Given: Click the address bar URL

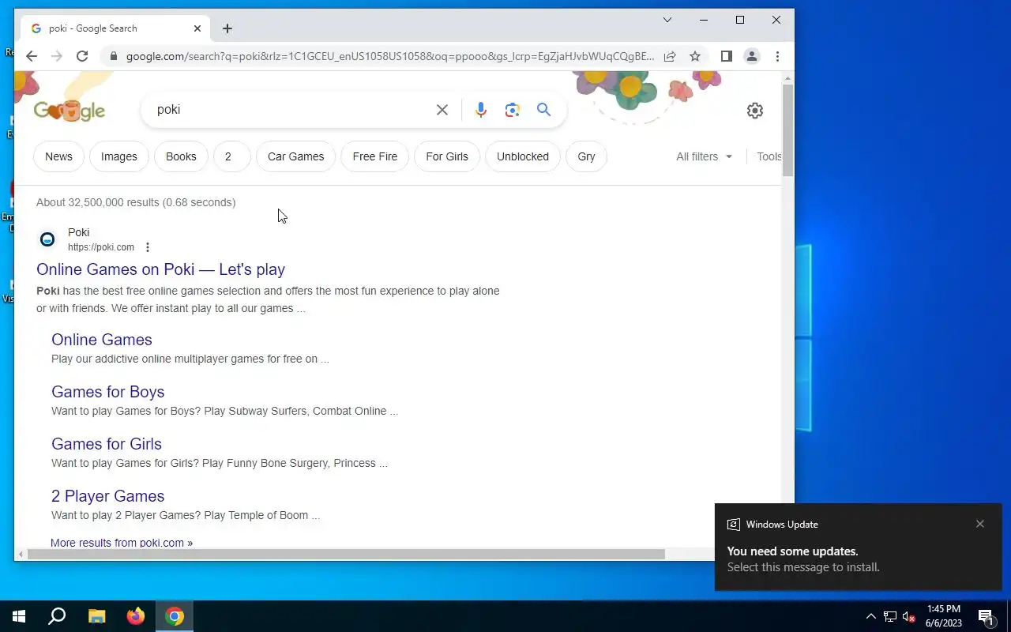Looking at the screenshot, I should tap(390, 56).
